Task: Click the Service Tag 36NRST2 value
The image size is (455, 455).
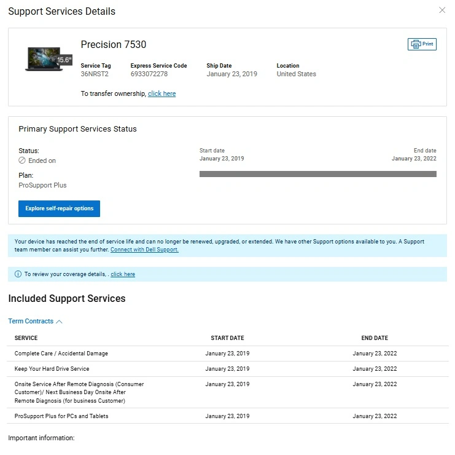Action: coord(94,74)
